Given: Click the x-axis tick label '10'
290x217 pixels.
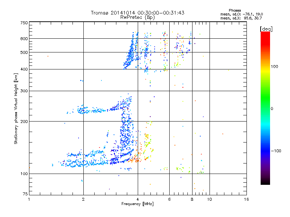Looking at the screenshot, I should point(210,199).
